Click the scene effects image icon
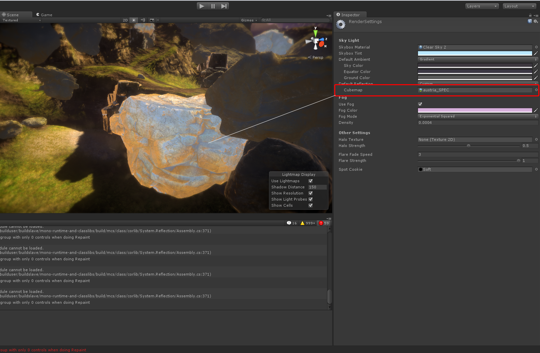This screenshot has width=540, height=353. [152, 20]
